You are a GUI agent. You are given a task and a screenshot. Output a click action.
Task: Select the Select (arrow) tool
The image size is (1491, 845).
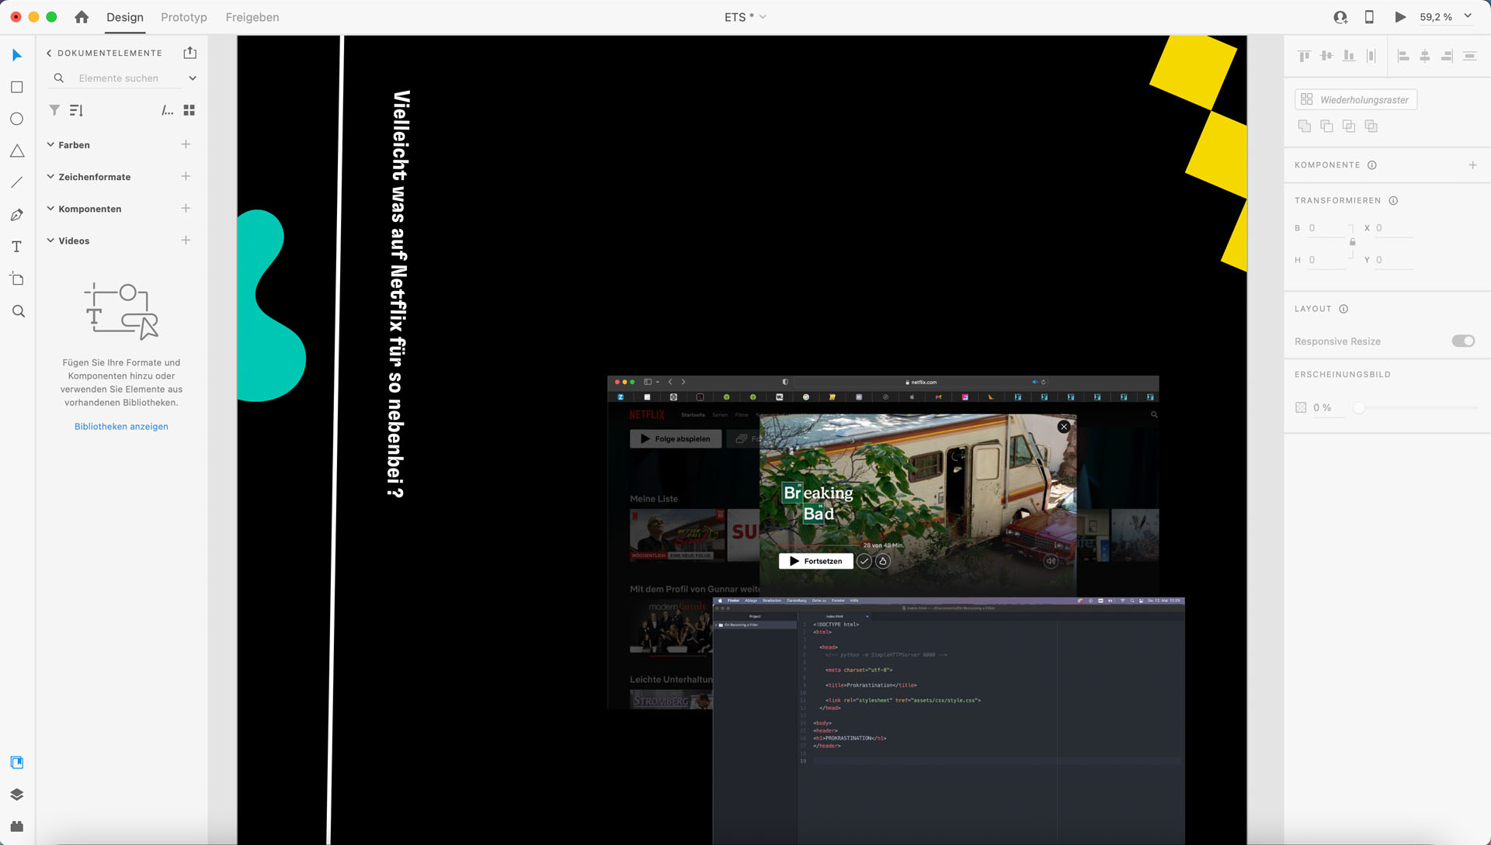[x=16, y=55]
